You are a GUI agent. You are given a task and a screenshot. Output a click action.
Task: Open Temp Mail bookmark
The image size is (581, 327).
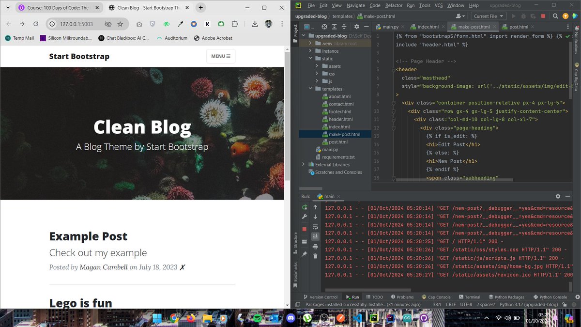tap(20, 38)
